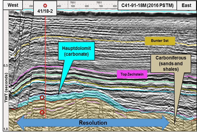Click the 7500.0 value on the top ruler
197x133 pixels.
(x=74, y=2)
